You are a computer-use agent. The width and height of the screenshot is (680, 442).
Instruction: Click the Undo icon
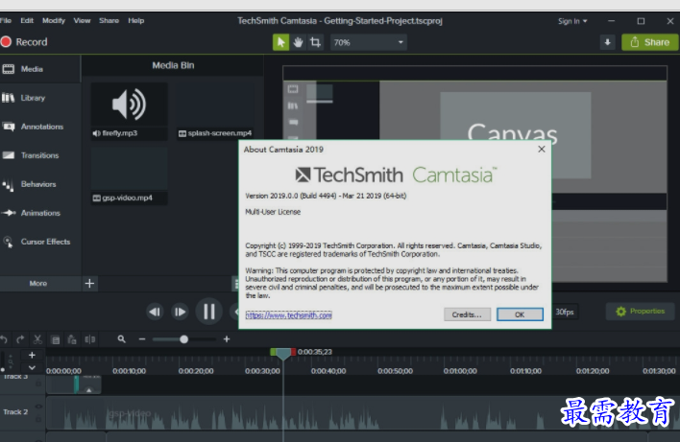(4, 339)
